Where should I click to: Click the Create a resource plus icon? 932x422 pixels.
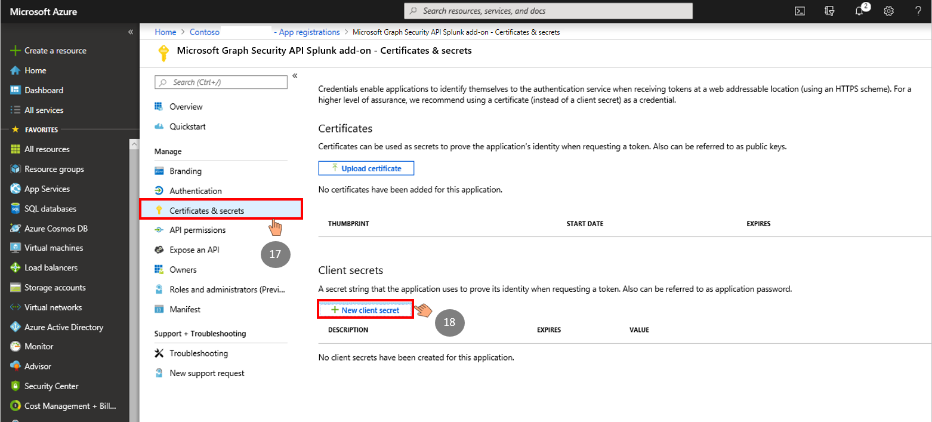pos(16,51)
